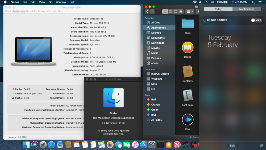Viewport: 266px width, 150px height.
Task: Open Mail stamp icon in Dock
Action: [60, 145]
